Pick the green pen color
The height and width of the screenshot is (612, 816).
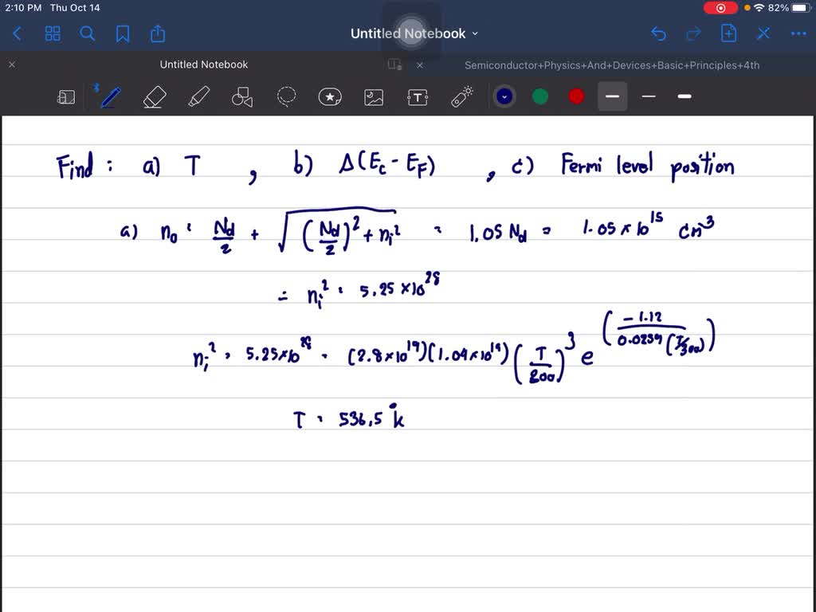click(540, 96)
